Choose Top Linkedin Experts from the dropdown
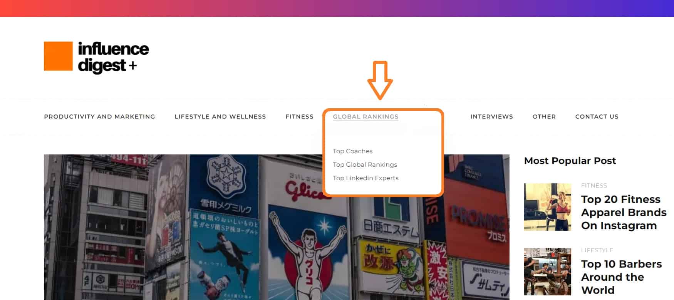Screen dimensions: 674x300 point(366,178)
